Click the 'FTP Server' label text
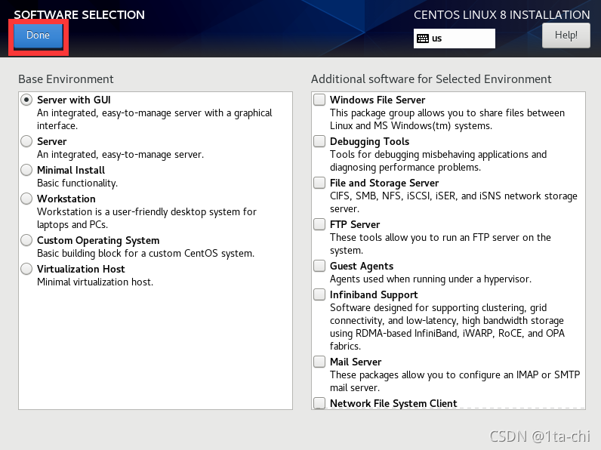 355,224
